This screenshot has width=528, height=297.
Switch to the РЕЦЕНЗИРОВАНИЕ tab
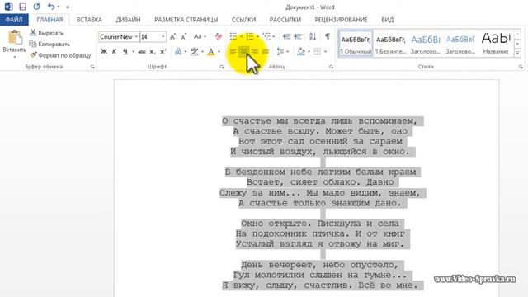pos(341,20)
